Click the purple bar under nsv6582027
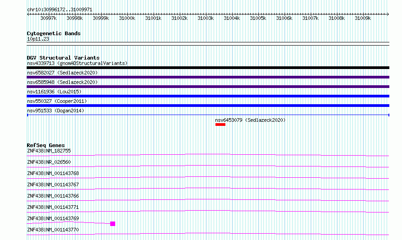402x240 pixels. [x=208, y=77]
